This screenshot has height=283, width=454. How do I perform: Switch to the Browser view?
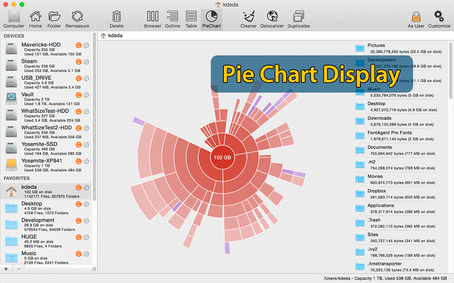click(152, 19)
